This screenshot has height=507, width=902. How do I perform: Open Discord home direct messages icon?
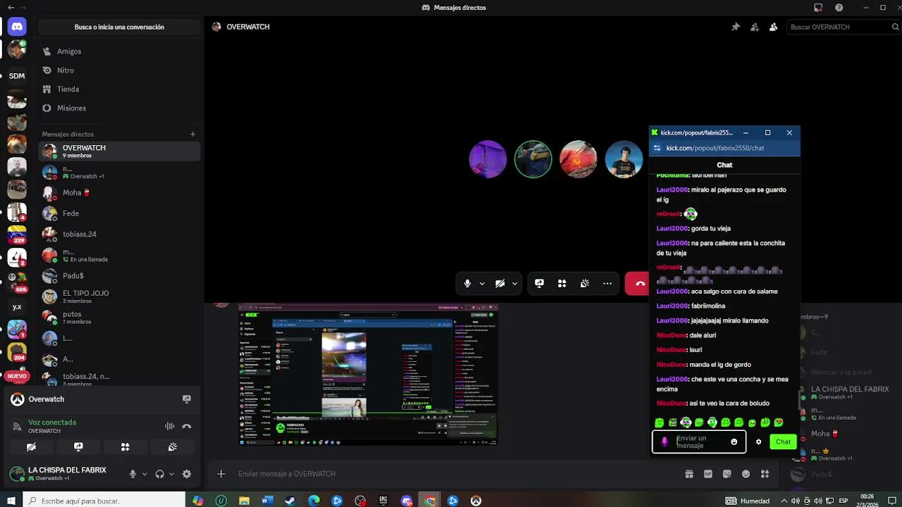point(17,27)
